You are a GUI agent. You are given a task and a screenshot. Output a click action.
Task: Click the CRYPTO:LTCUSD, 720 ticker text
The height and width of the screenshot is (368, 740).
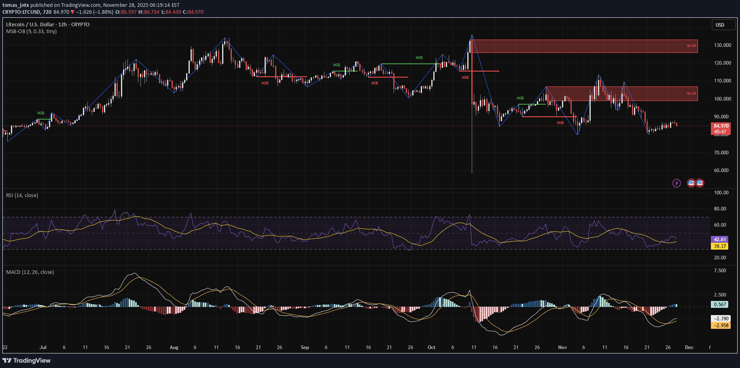pos(26,12)
